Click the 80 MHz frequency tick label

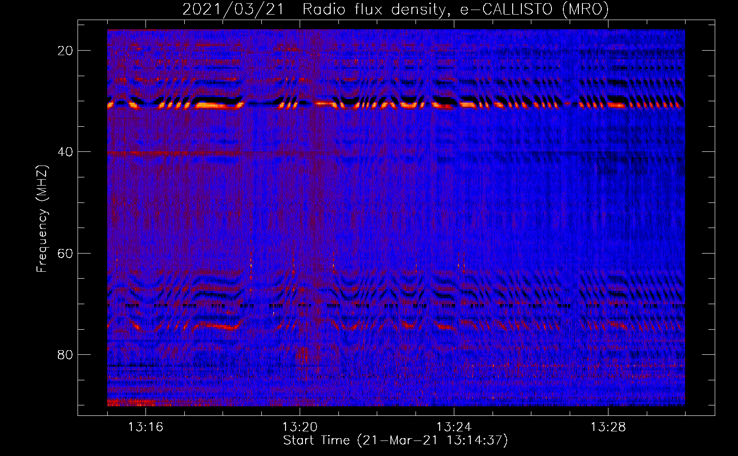65,354
